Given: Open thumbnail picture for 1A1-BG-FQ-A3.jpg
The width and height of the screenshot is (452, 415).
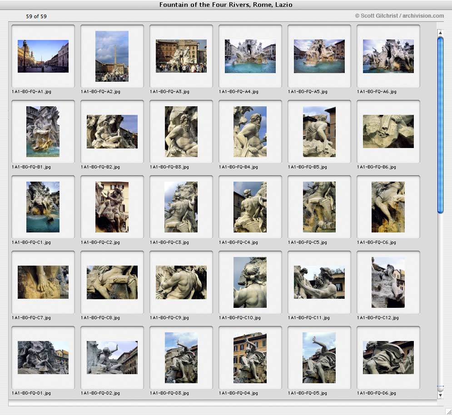Looking at the screenshot, I should pyautogui.click(x=181, y=56).
